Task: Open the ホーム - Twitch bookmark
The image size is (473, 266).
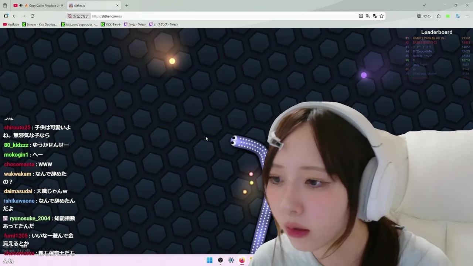Action: [x=135, y=24]
